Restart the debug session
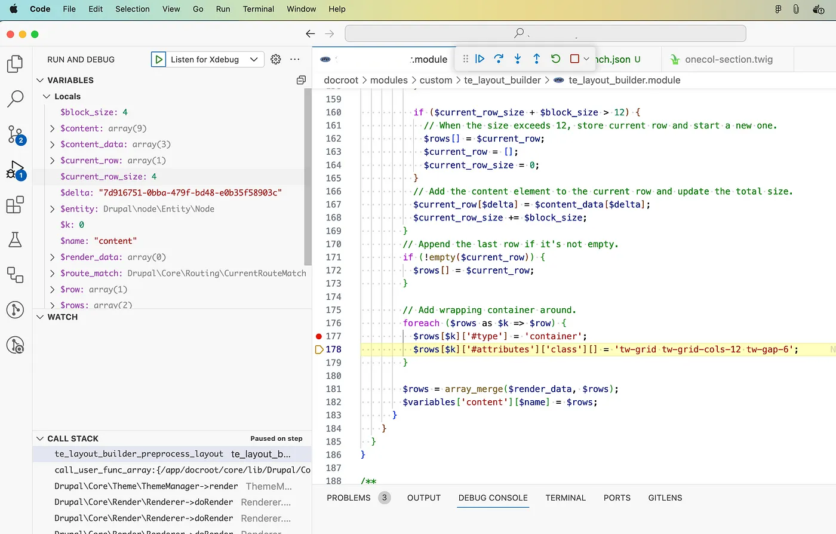The image size is (836, 534). [555, 59]
